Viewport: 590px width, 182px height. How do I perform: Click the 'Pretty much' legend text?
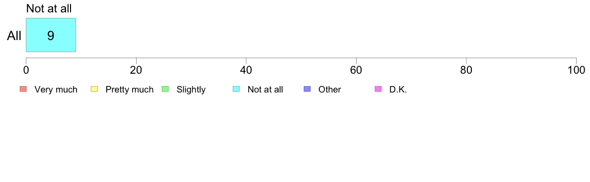point(130,90)
